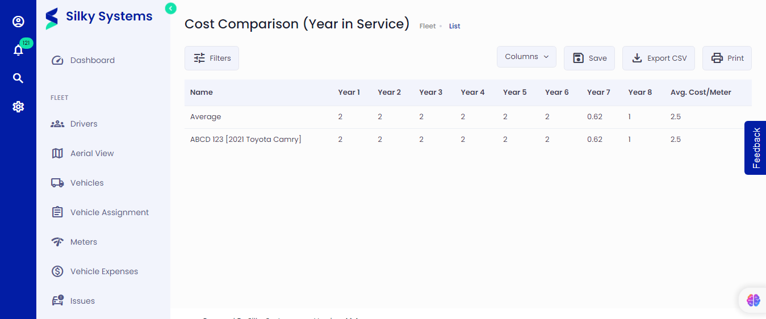
Task: Click the search magnifier icon
Action: click(18, 78)
